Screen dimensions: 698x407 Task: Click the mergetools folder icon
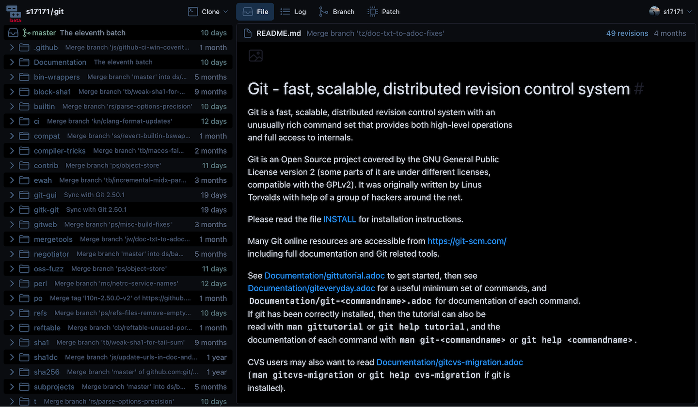(x=24, y=239)
